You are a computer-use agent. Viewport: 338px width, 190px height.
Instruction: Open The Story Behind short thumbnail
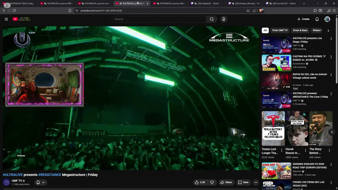click(321, 129)
